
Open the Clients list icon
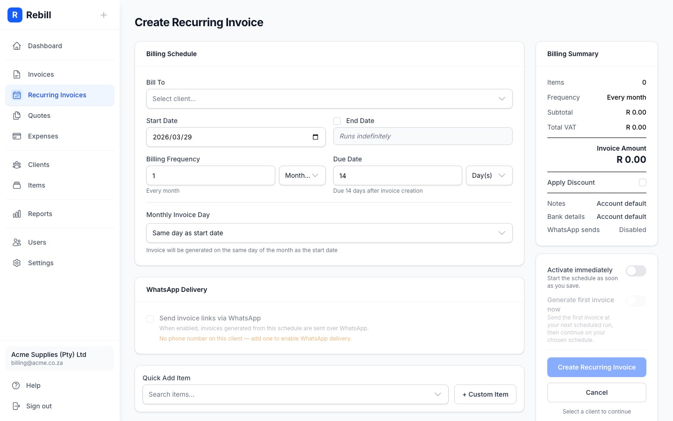[x=17, y=165]
